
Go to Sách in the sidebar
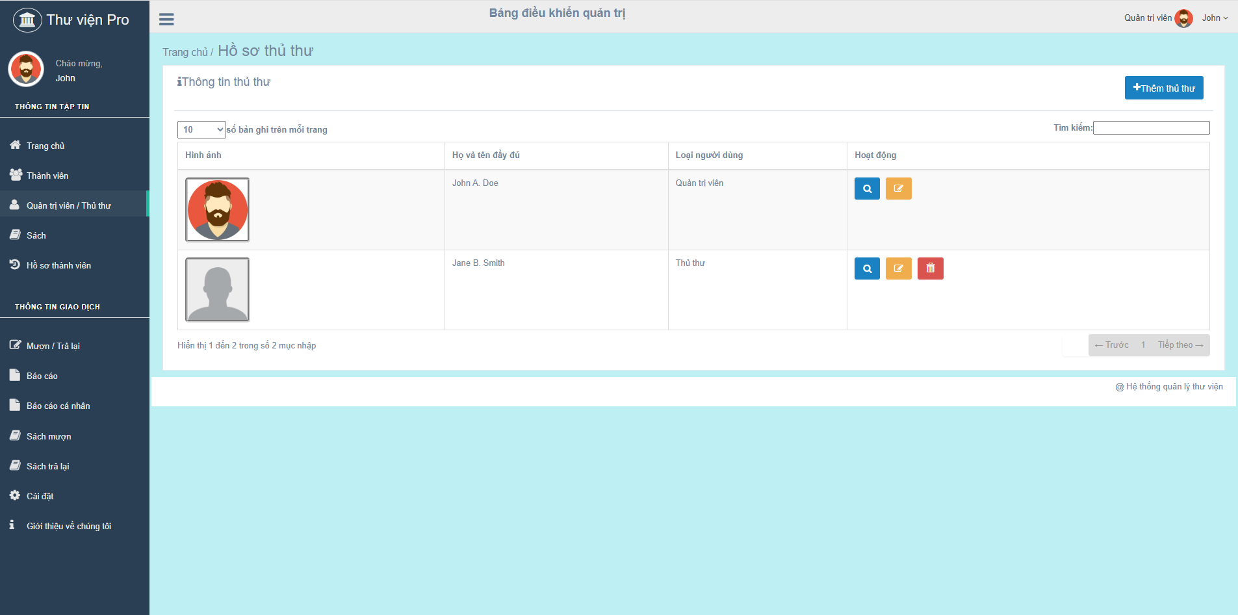click(x=36, y=235)
